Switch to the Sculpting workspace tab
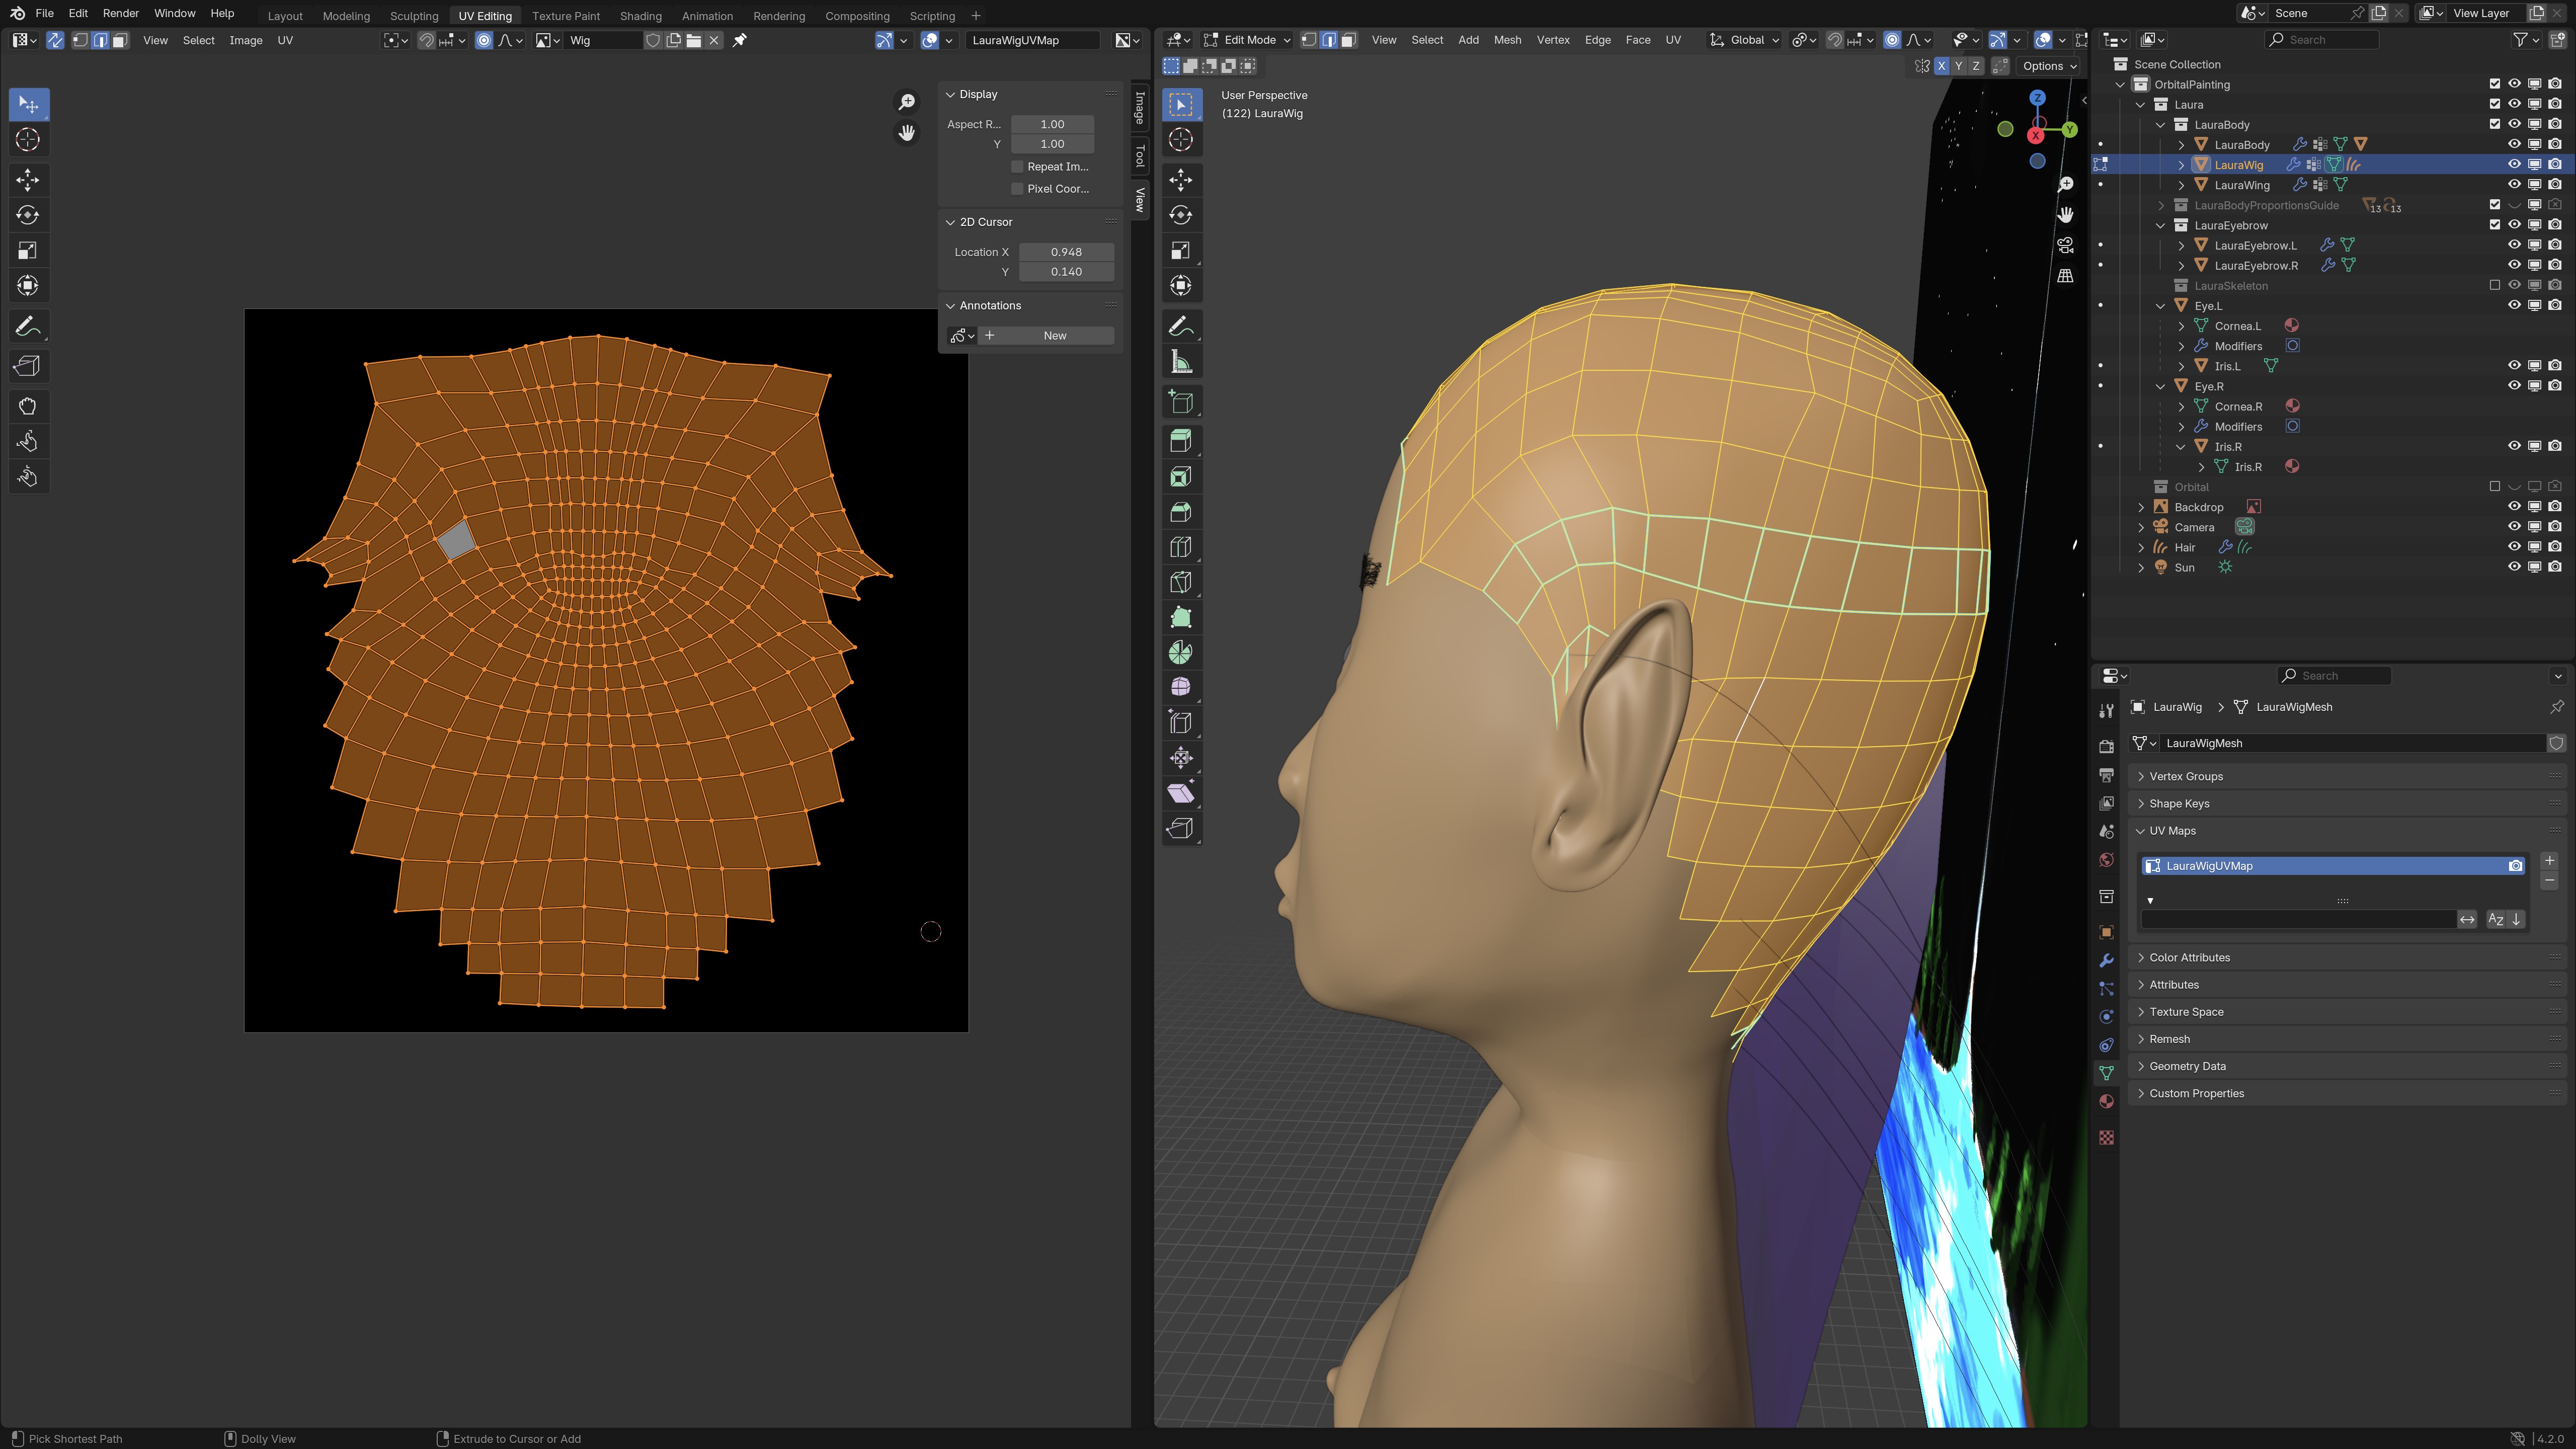The height and width of the screenshot is (1449, 2576). [x=414, y=16]
